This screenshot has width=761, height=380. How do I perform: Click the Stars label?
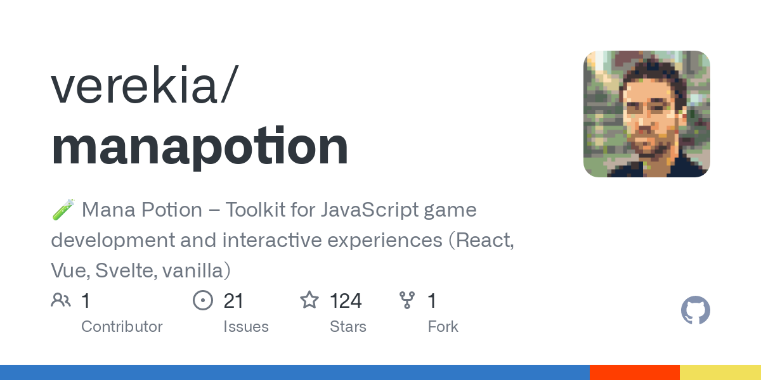(x=348, y=327)
